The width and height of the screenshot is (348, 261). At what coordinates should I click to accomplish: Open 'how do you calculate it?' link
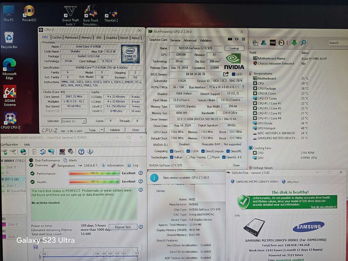click(324, 207)
